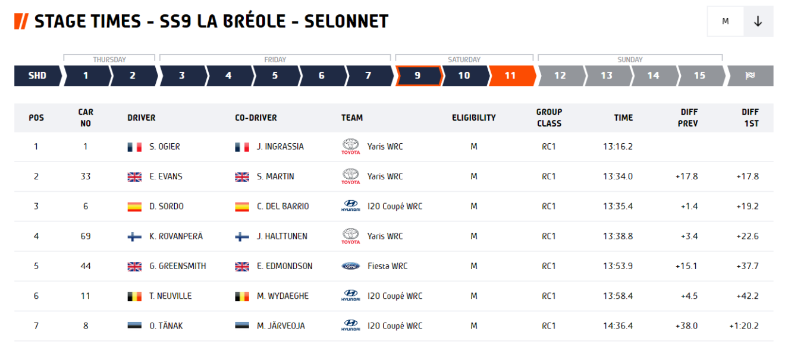Screen dimensions: 785x357
Task: Click the French flag beside S. Ogier
Action: [134, 147]
